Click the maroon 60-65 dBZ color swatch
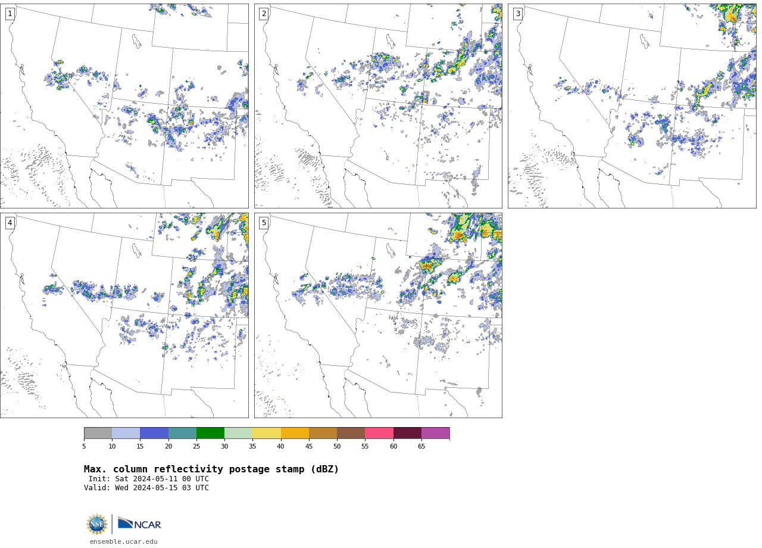762x548 pixels. (x=407, y=433)
